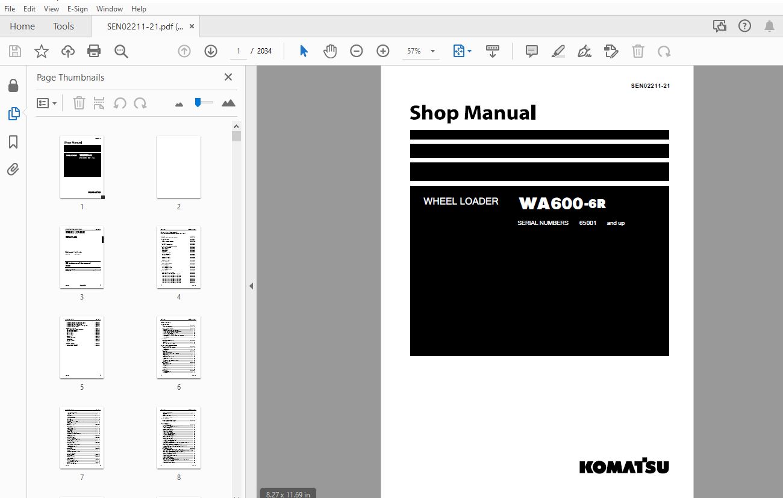
Task: Zoom in with the plus icon
Action: [383, 51]
